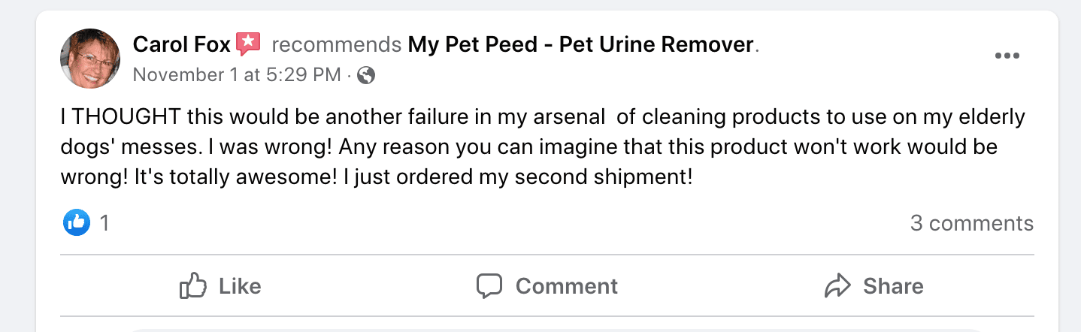Click the thumbs-up icon in the Like button
Image resolution: width=1081 pixels, height=332 pixels.
[193, 286]
